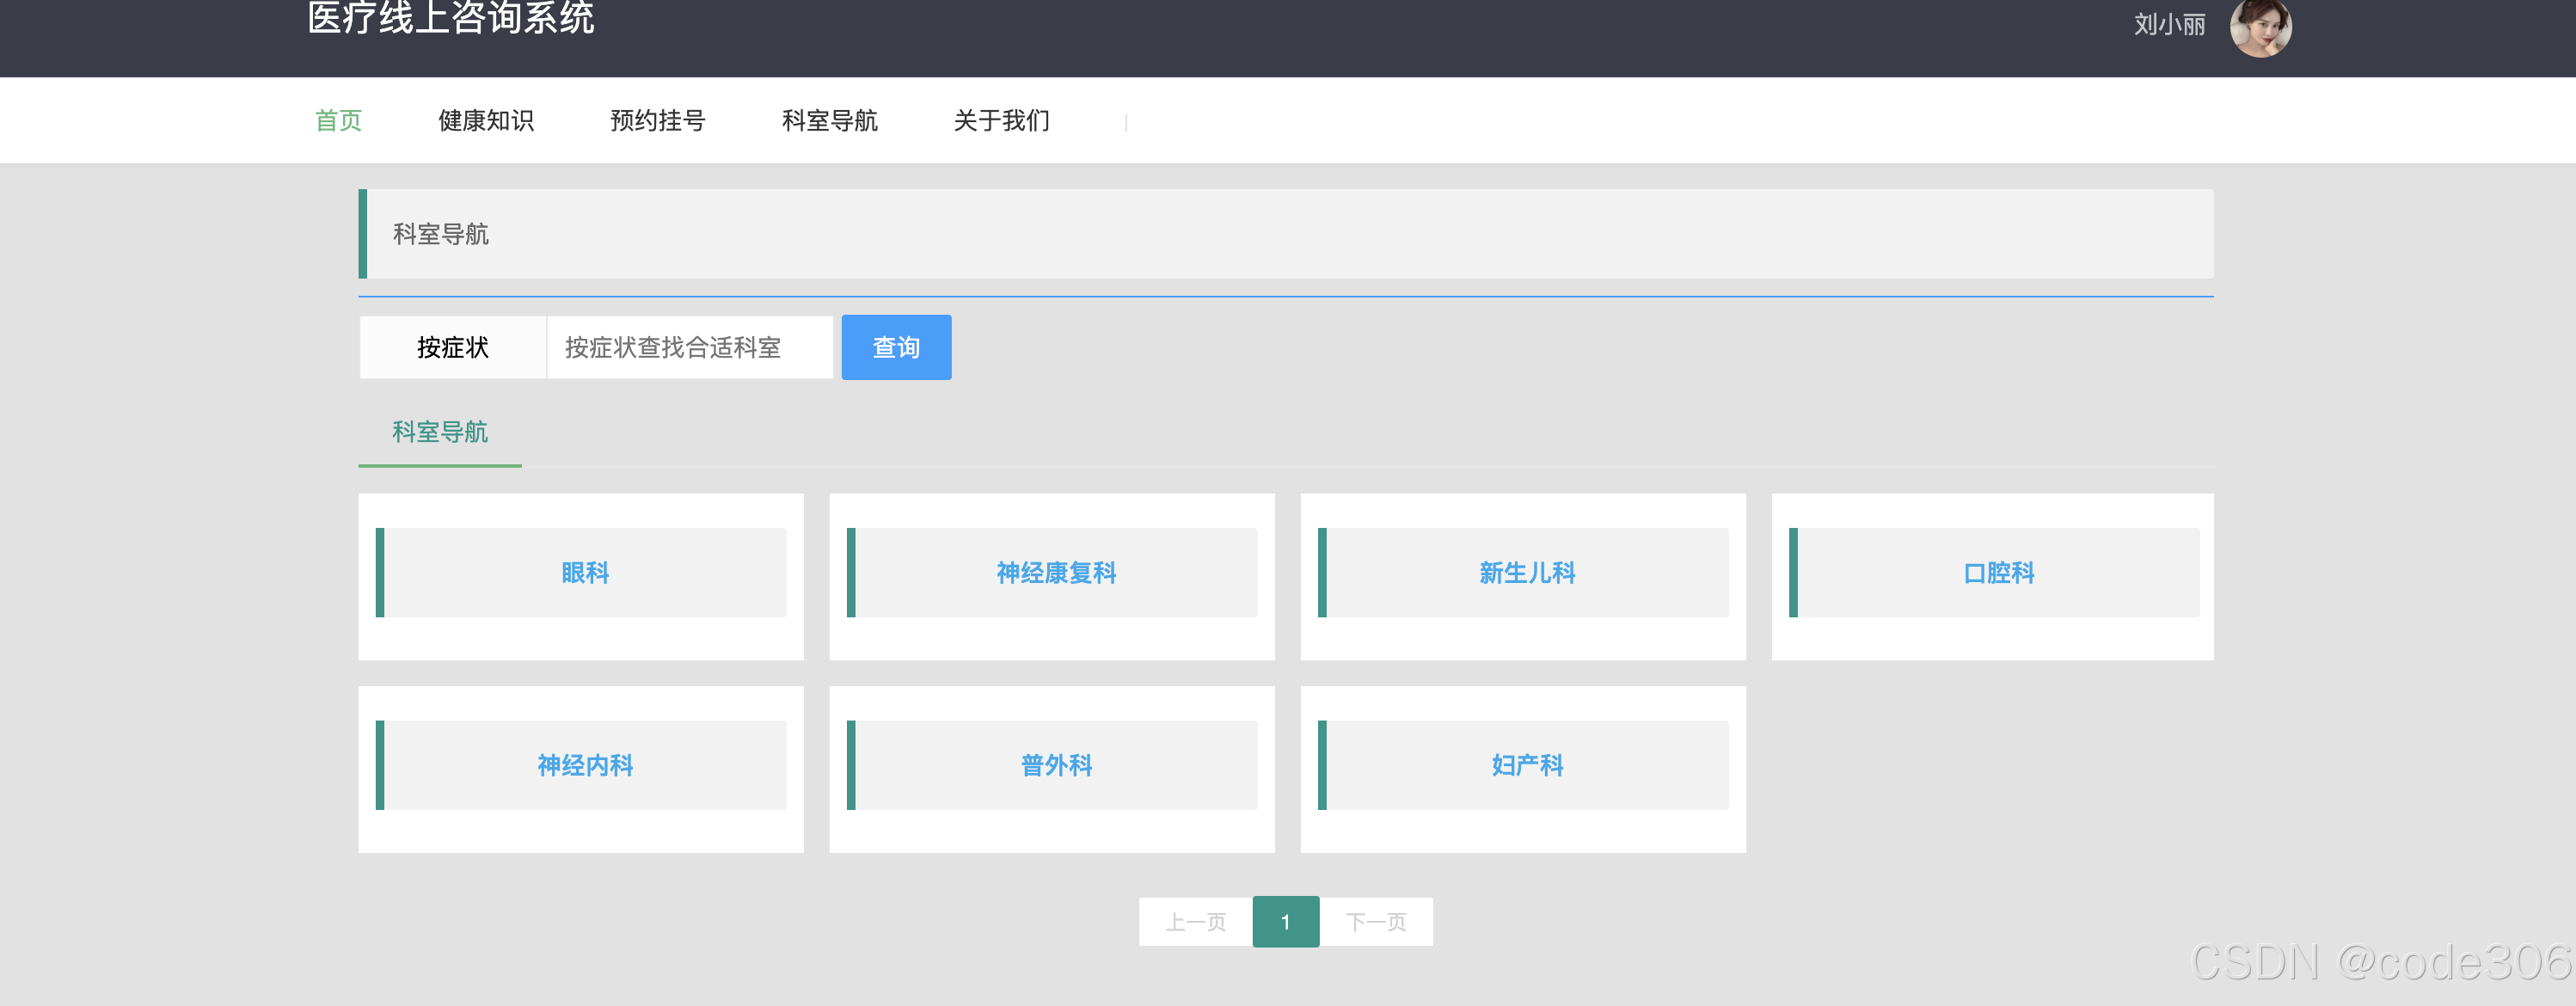Open the 妇产科 department

(1527, 765)
